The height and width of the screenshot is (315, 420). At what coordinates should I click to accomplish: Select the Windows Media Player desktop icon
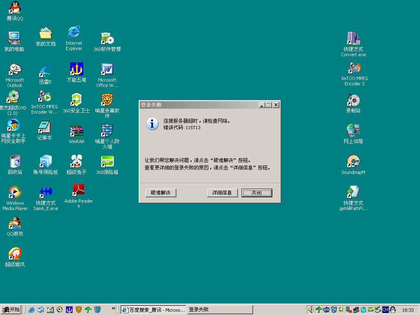tap(15, 198)
